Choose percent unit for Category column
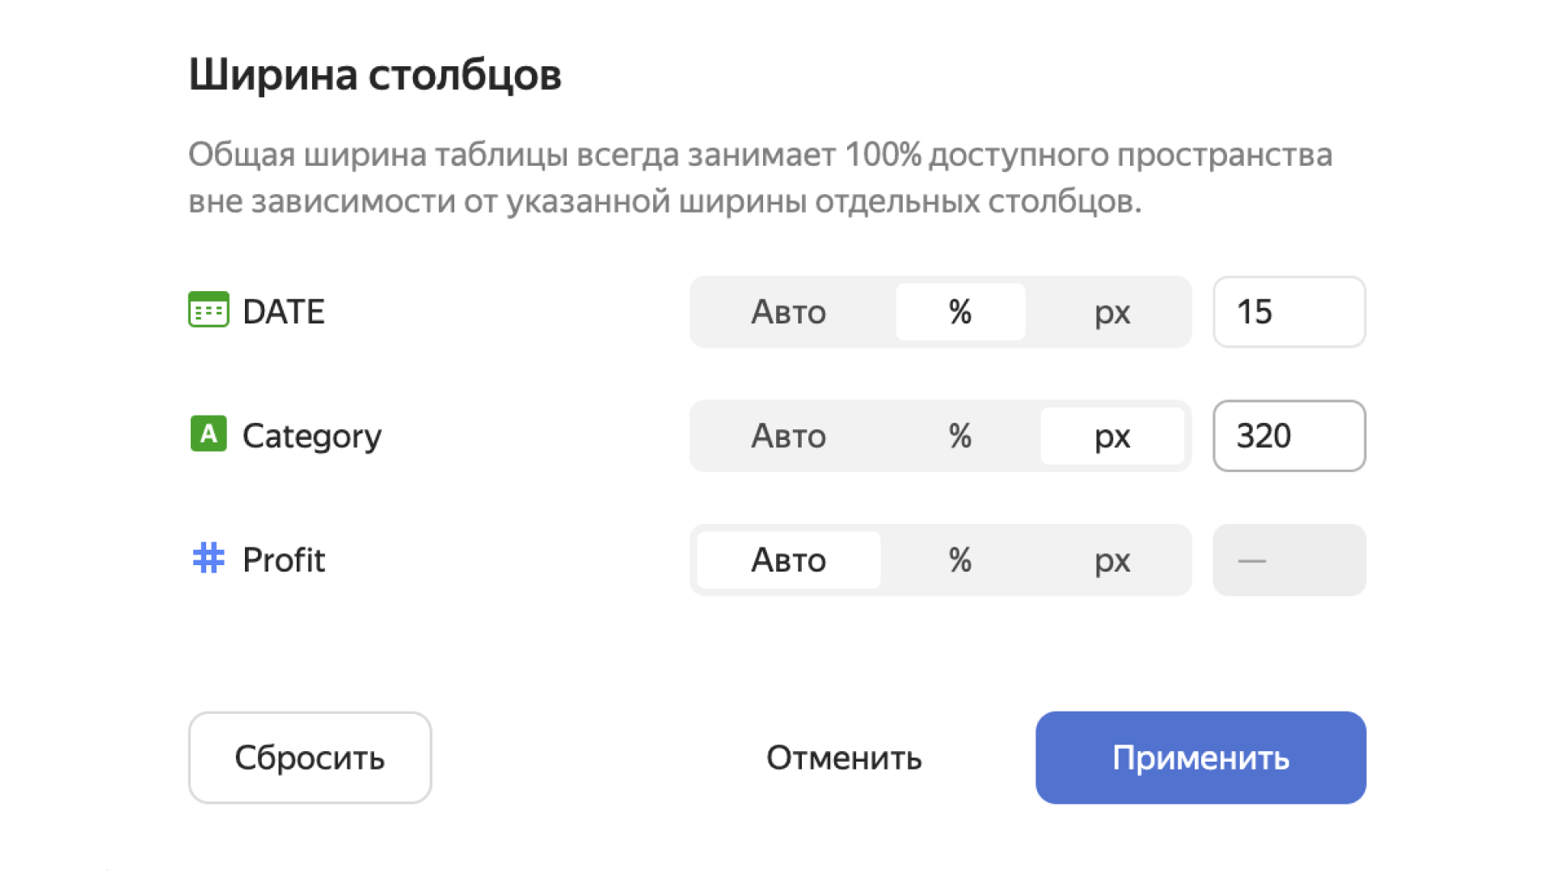Viewport: 1552px width, 874px height. [960, 436]
